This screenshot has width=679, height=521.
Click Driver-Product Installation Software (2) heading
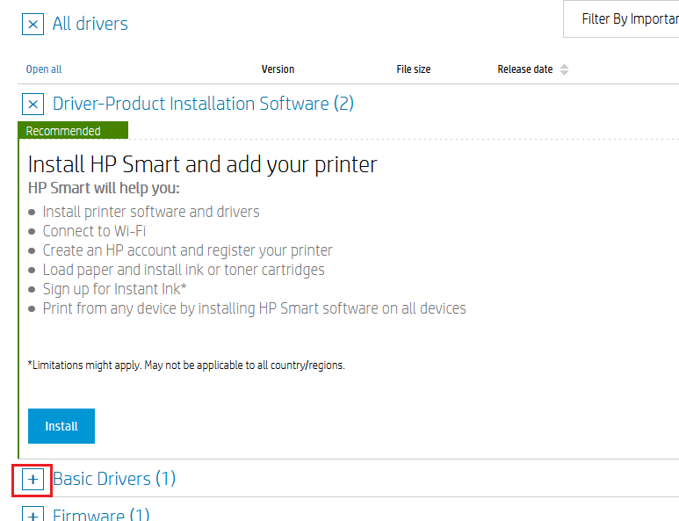point(203,104)
